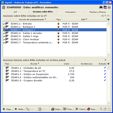Screen dimensions: 113x113
Task: Click the tool icon of EDAR2.4 Salida 1 clorador
Action: tap(6, 33)
